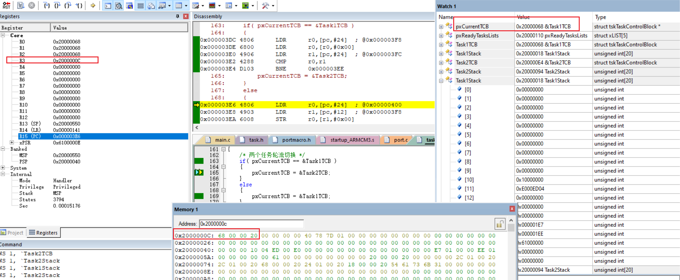Expand pxReadyTasksLists in Watch 1
This screenshot has height=280, width=680.
441,35
